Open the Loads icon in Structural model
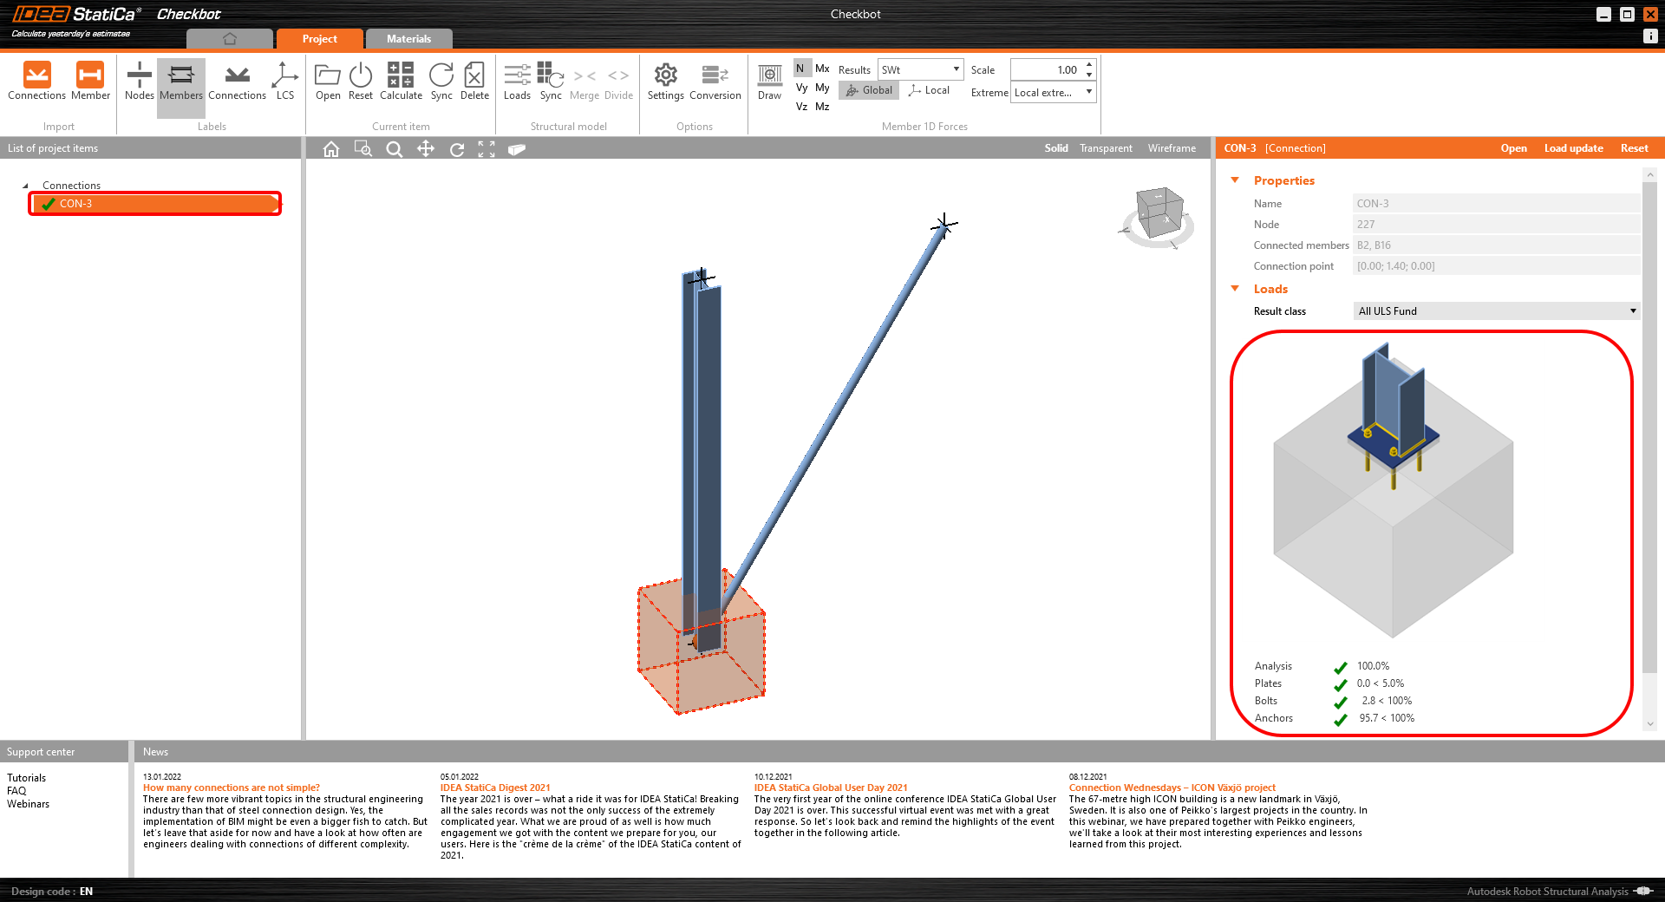 [517, 82]
